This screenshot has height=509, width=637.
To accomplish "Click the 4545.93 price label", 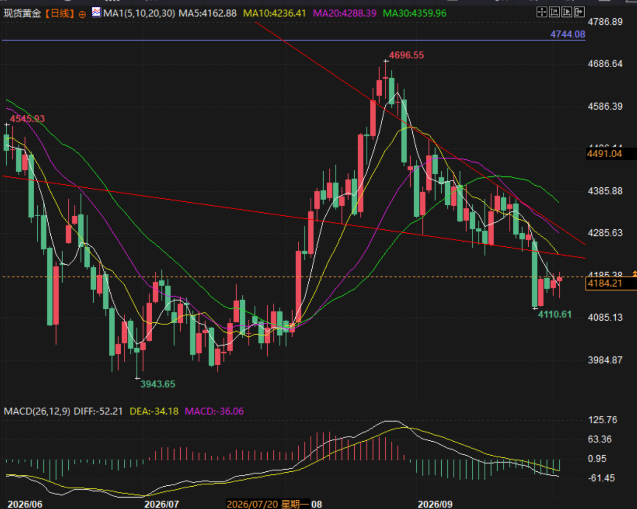I will point(27,118).
